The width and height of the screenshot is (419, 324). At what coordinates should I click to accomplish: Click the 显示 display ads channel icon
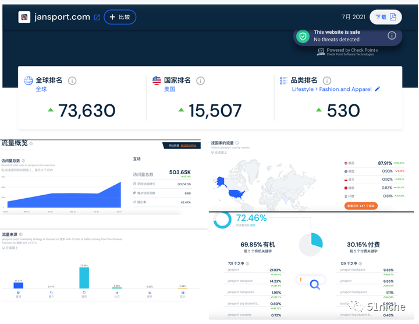[183, 293]
